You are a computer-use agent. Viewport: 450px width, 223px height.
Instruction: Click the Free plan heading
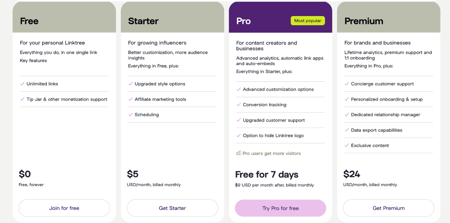(29, 21)
